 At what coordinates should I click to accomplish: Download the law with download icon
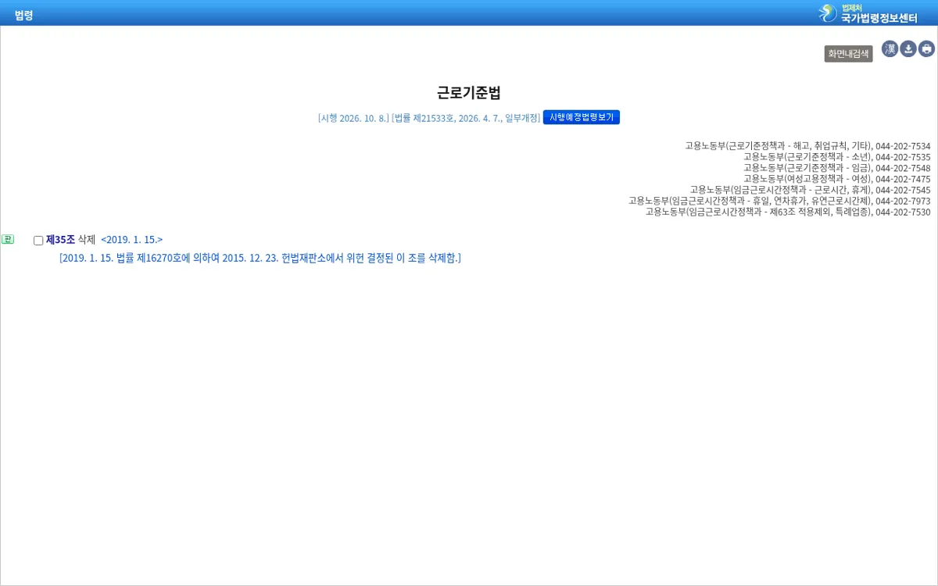tap(908, 49)
